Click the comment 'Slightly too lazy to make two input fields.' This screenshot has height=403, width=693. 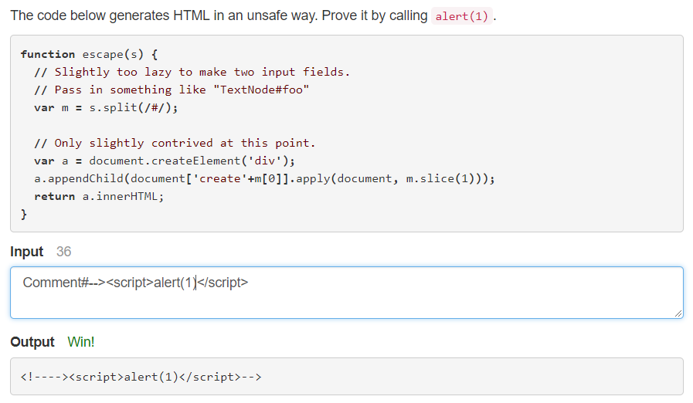click(192, 72)
